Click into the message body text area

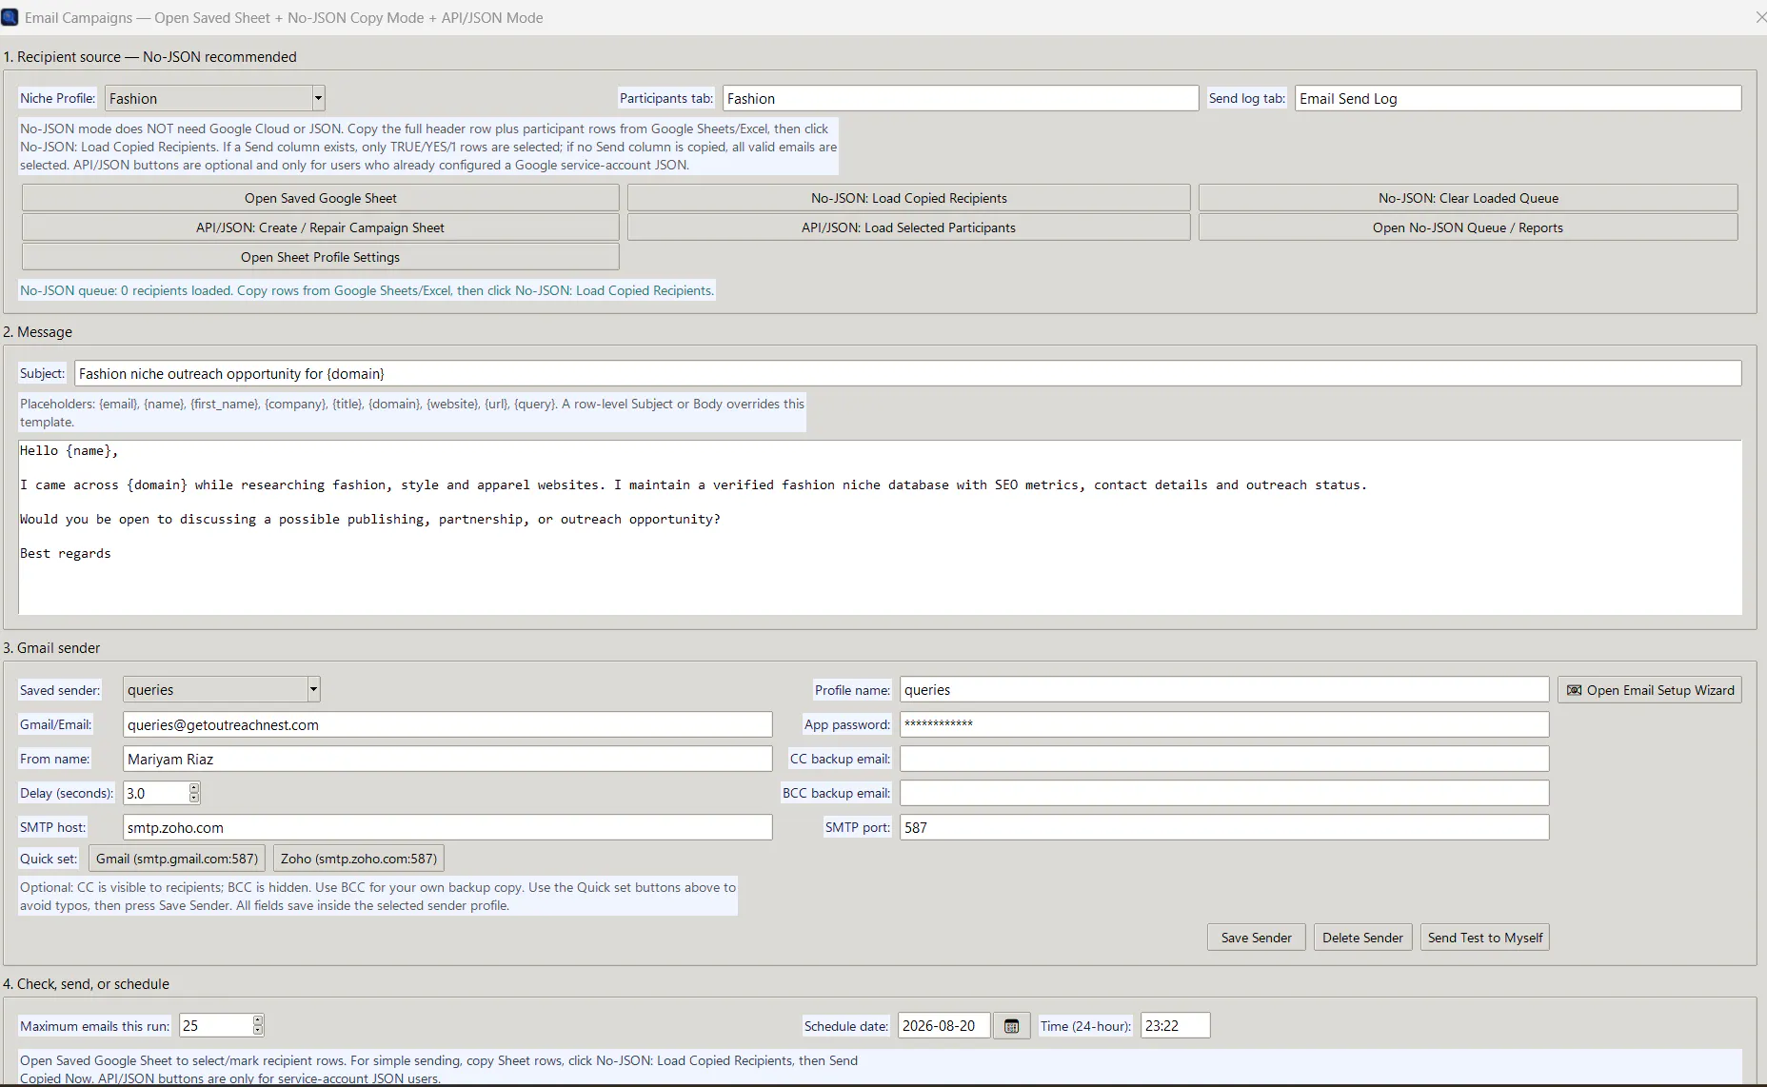click(880, 527)
